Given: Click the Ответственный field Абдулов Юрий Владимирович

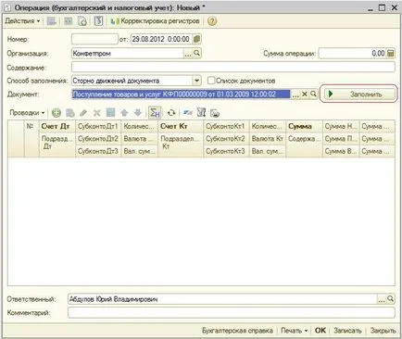Looking at the screenshot, I should [222, 299].
